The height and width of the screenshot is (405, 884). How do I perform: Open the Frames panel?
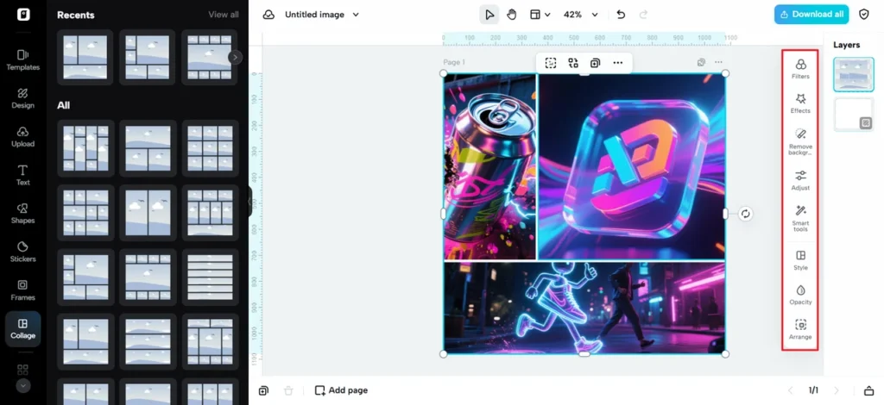pos(22,290)
